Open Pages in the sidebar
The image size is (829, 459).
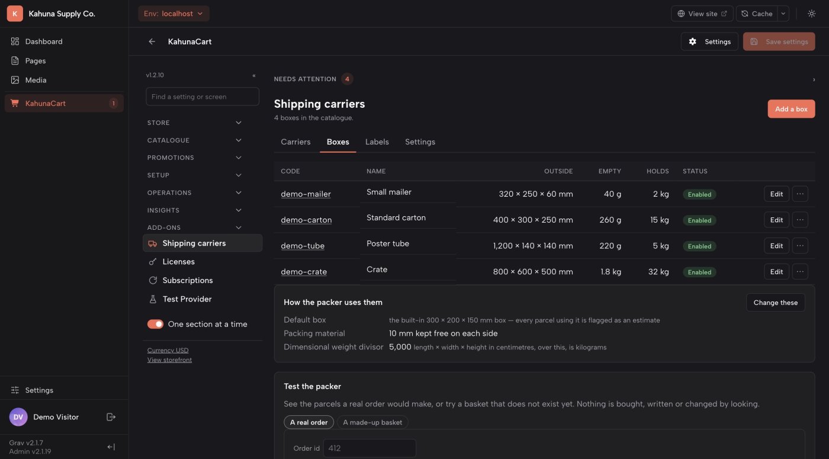(x=64, y=60)
